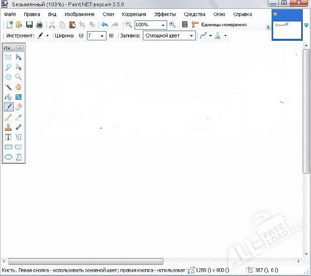Choose the Eraser tool

coord(18,107)
